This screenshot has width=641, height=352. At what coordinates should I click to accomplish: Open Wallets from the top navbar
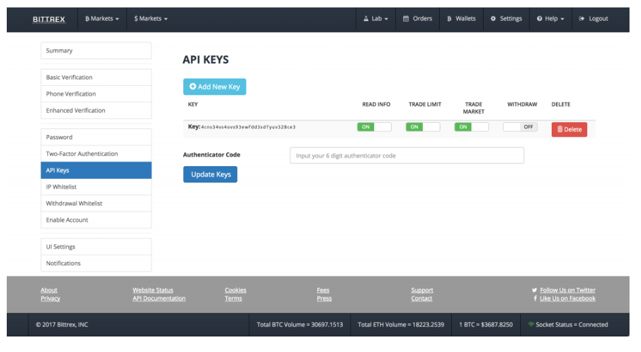pos(450,19)
